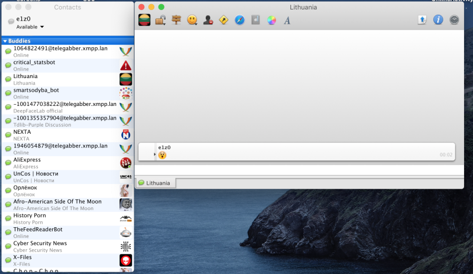
Task: Open the font panel italic A icon
Action: click(287, 20)
